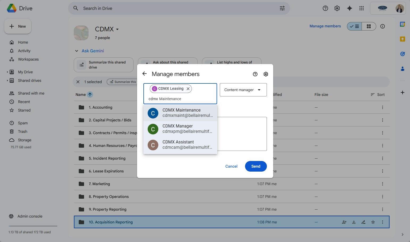
Task: Click the New button
Action: click(x=18, y=26)
